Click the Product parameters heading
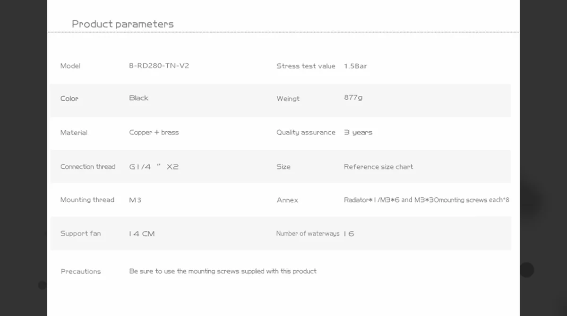 [x=123, y=24]
